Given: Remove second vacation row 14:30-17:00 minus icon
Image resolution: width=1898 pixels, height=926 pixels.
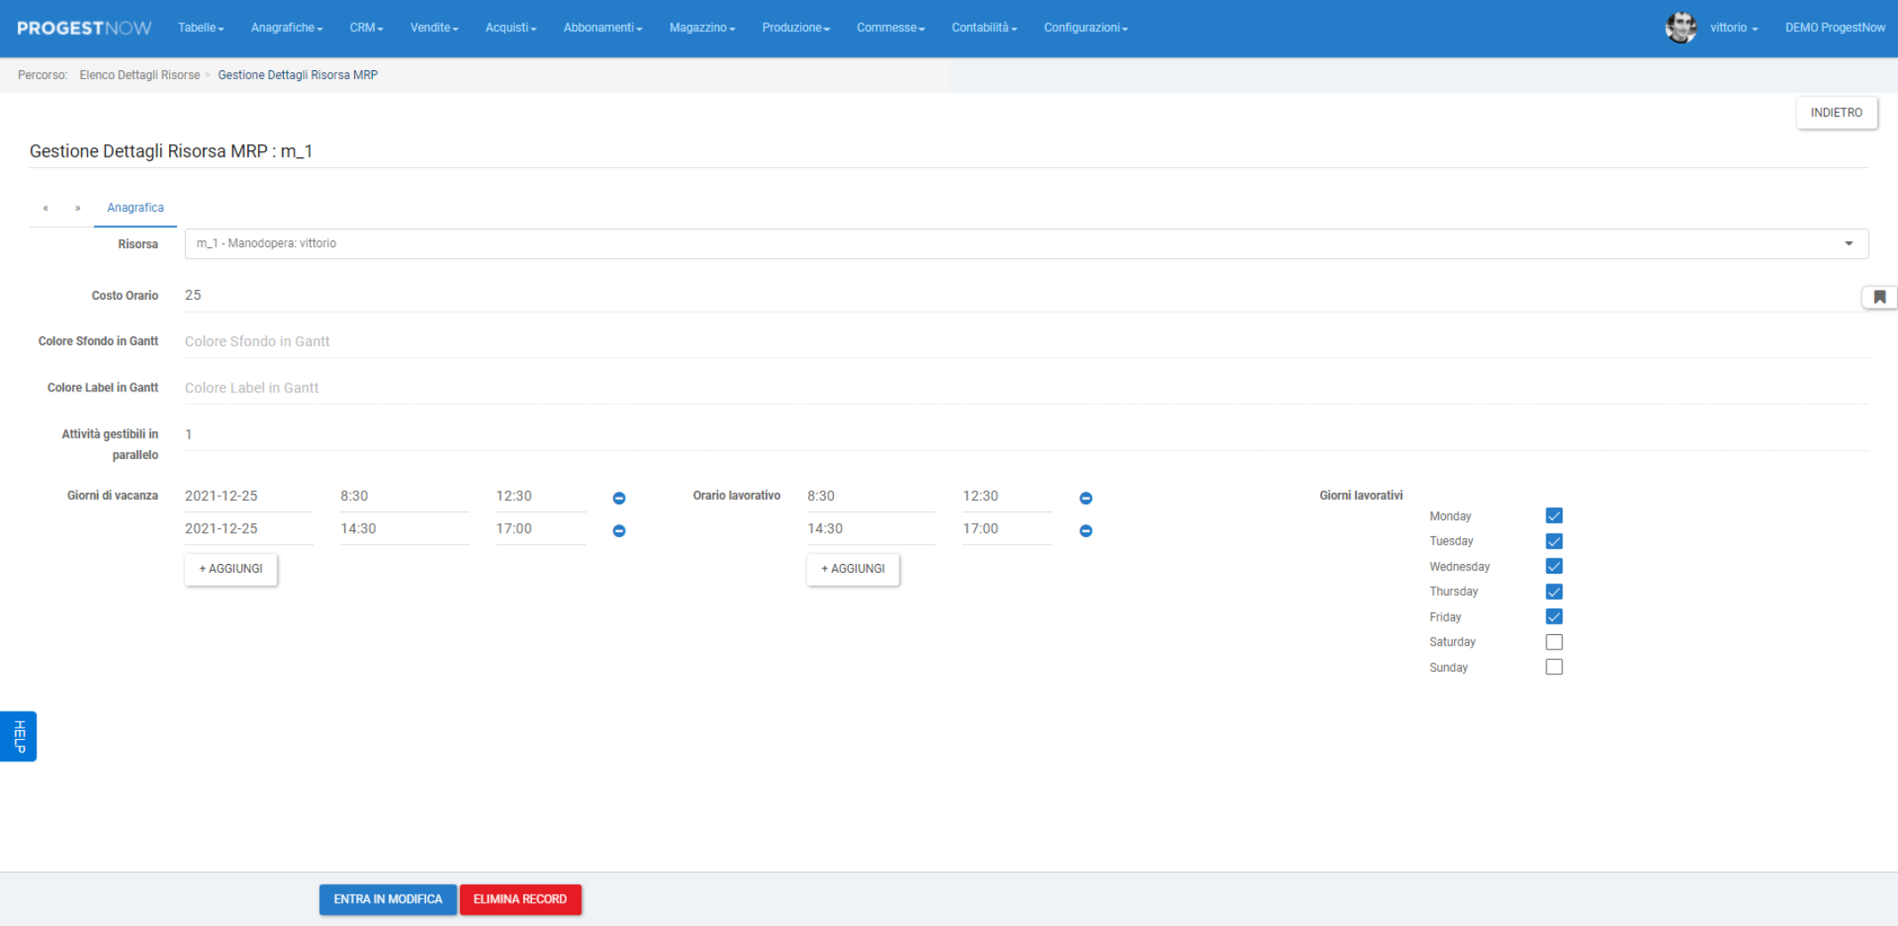Looking at the screenshot, I should [x=619, y=531].
